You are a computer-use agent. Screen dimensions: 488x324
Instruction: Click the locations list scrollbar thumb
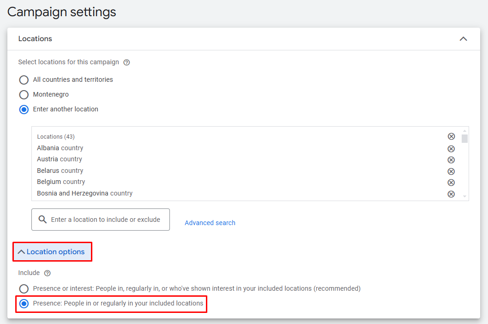click(464, 138)
